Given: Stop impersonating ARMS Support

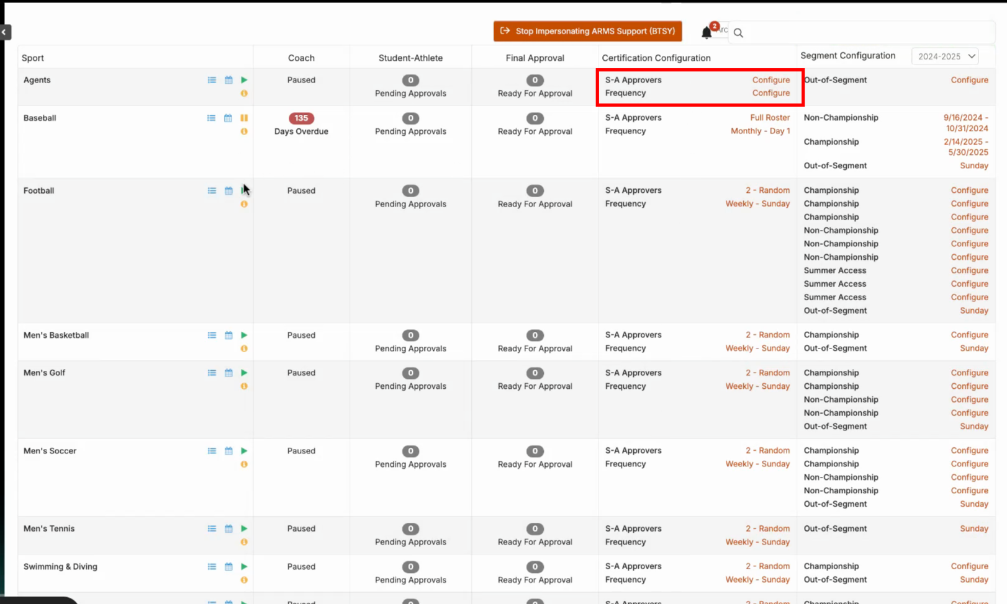Looking at the screenshot, I should (587, 31).
